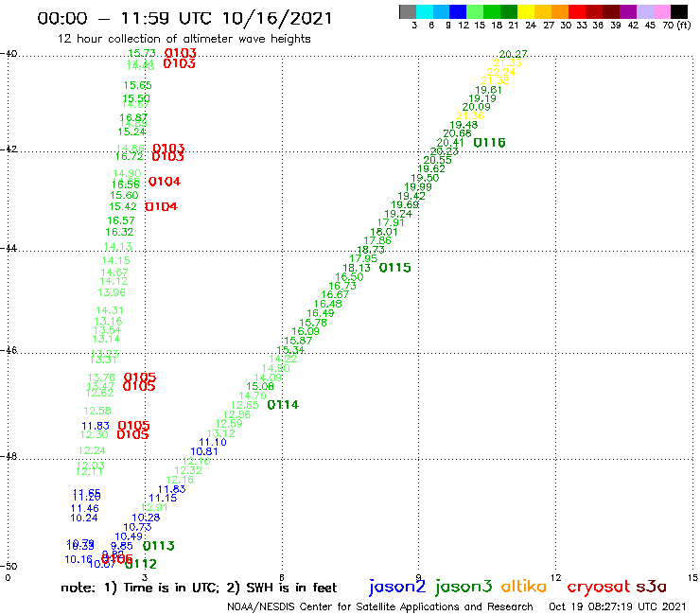Click the wave height value 19.99
Viewport: 700px width, 615px height.
tap(418, 187)
